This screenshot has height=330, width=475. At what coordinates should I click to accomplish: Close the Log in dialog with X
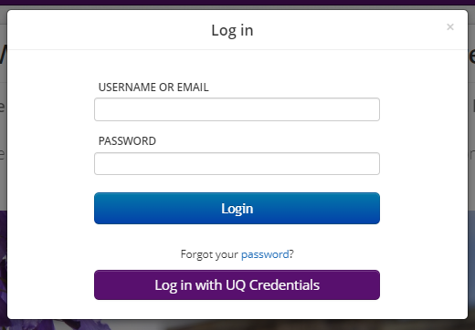[x=450, y=27]
